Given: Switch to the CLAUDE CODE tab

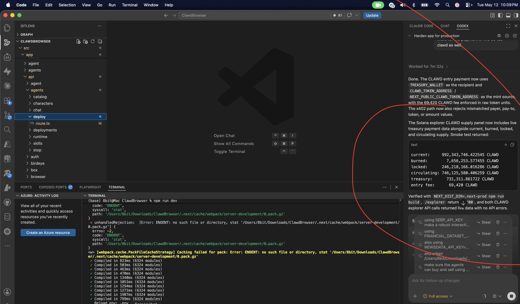Looking at the screenshot, I should (421, 26).
